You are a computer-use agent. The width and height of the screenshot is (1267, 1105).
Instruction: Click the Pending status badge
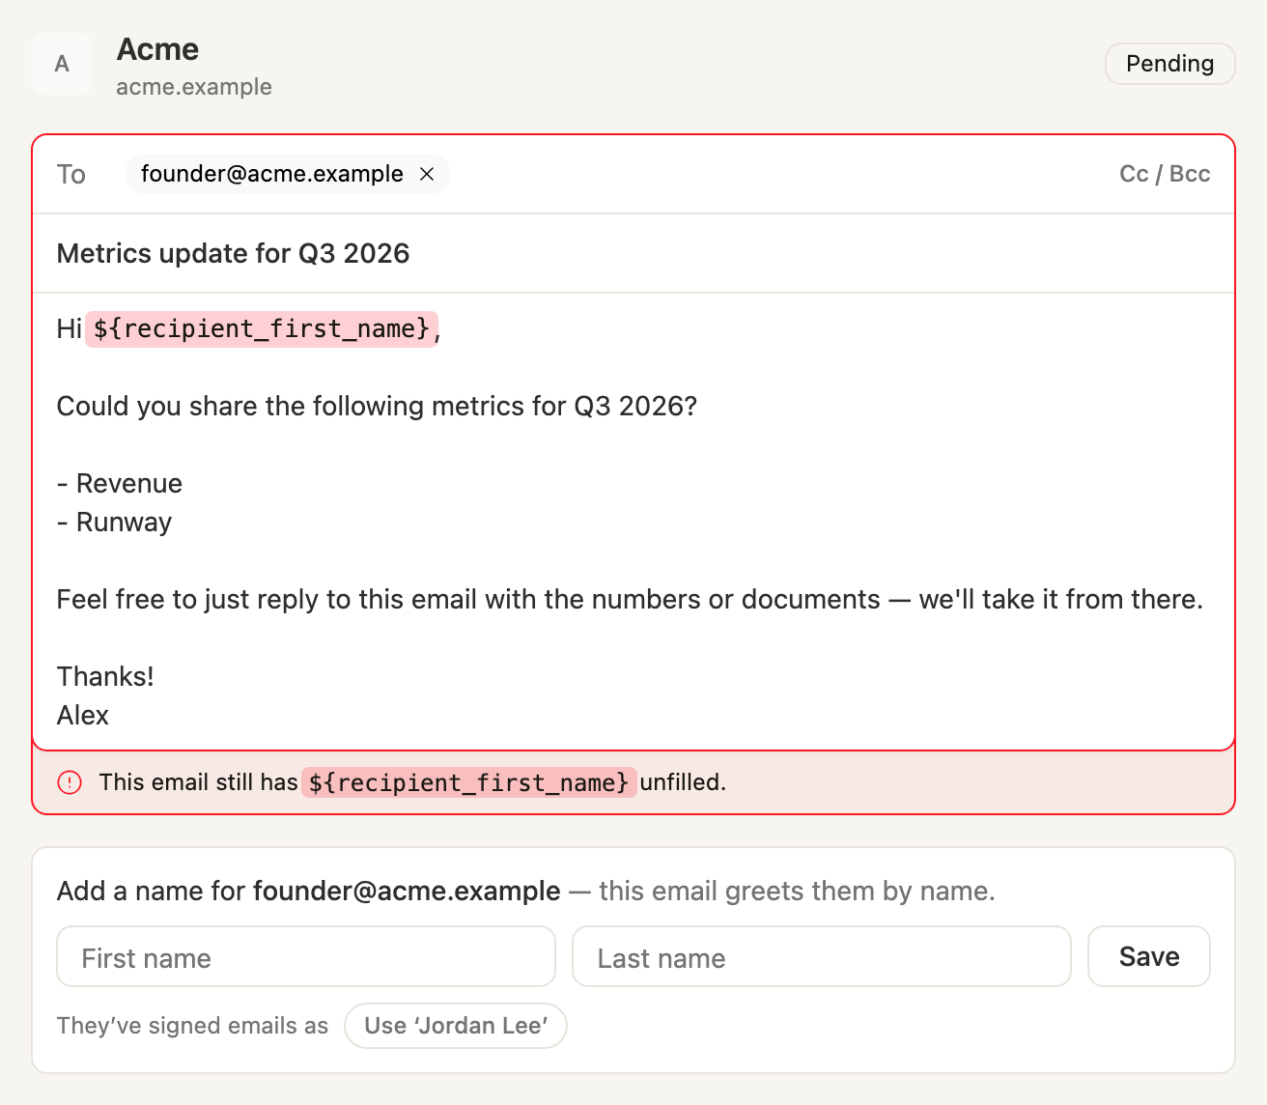pos(1169,64)
